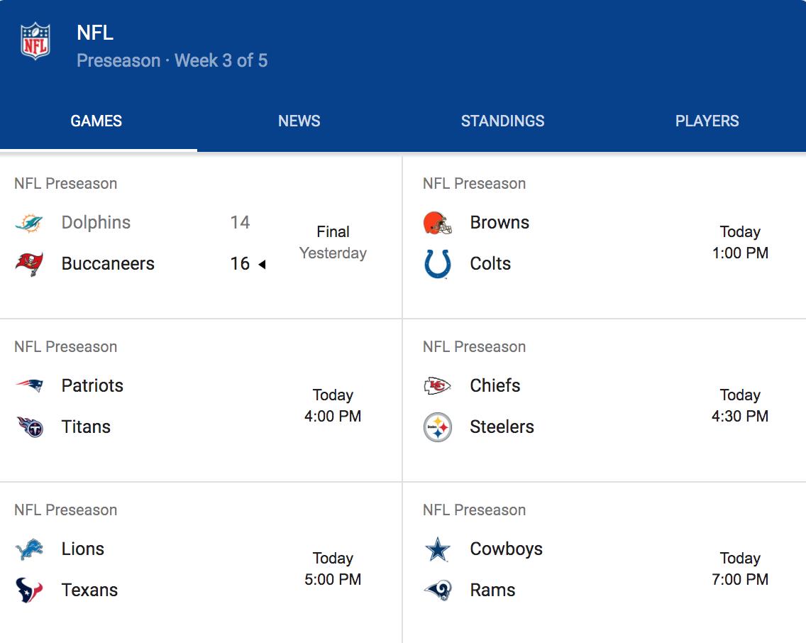The image size is (806, 643).
Task: Open the Cowboys game at 7:00 PM
Action: [604, 564]
